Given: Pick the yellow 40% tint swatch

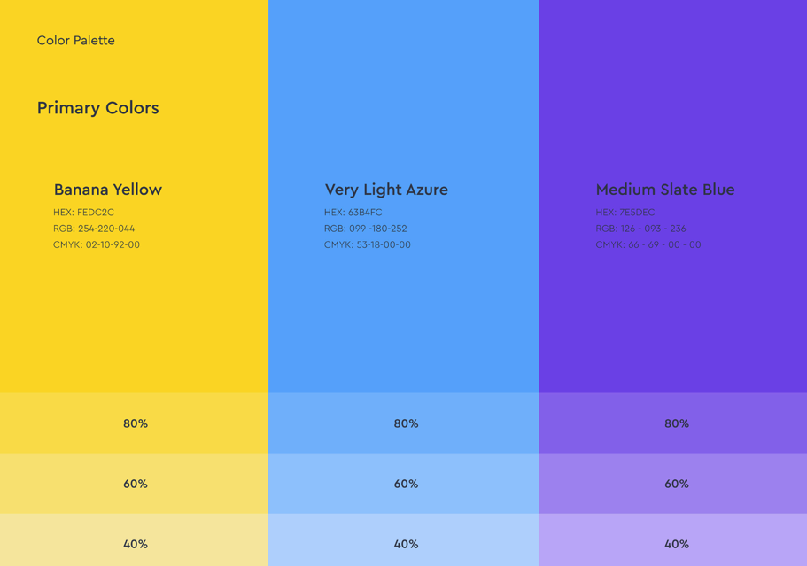Looking at the screenshot, I should 135,542.
